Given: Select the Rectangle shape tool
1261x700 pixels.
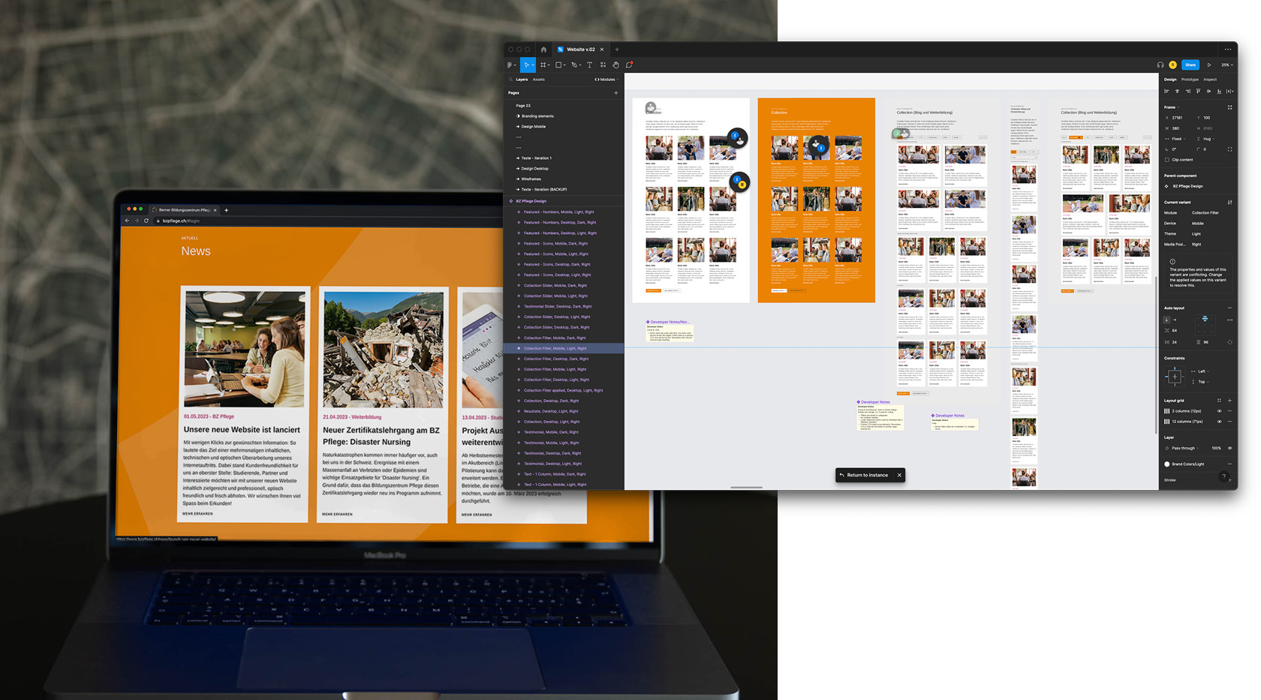Looking at the screenshot, I should click(559, 65).
